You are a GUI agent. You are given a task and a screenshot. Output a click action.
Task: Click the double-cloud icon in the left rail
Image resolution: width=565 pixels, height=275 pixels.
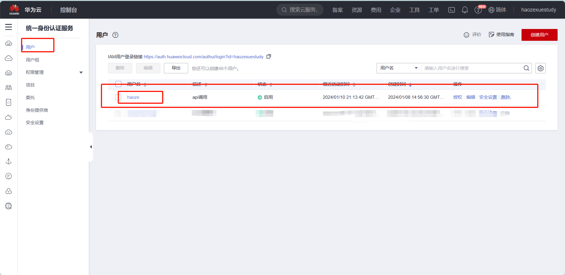pyautogui.click(x=9, y=117)
